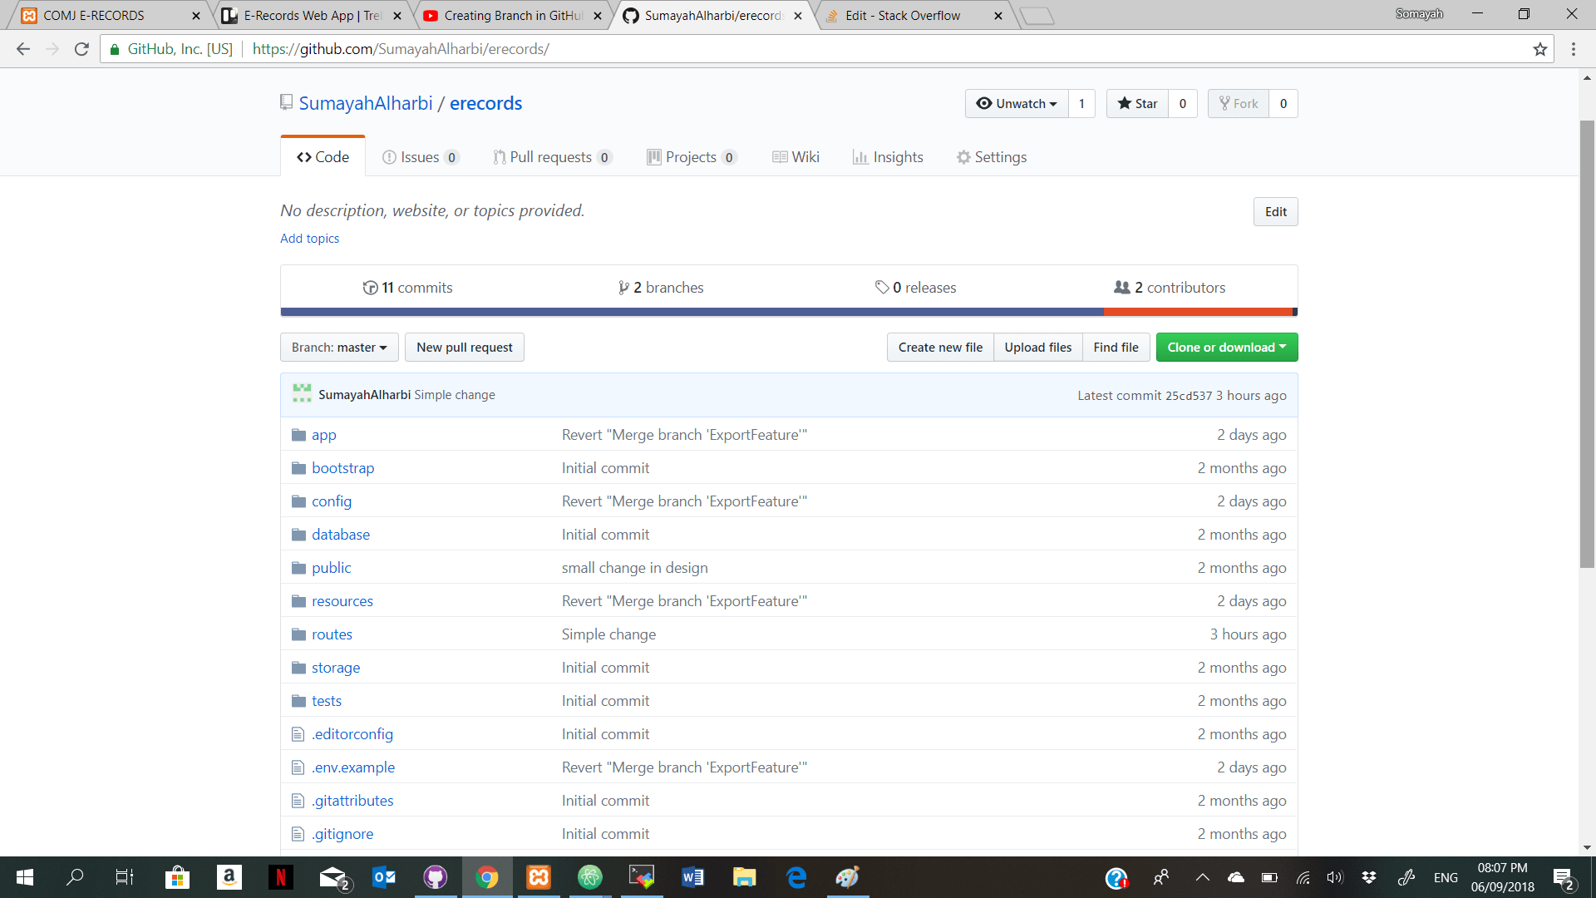The height and width of the screenshot is (898, 1596).
Task: Open Windows search from taskbar
Action: click(x=75, y=877)
